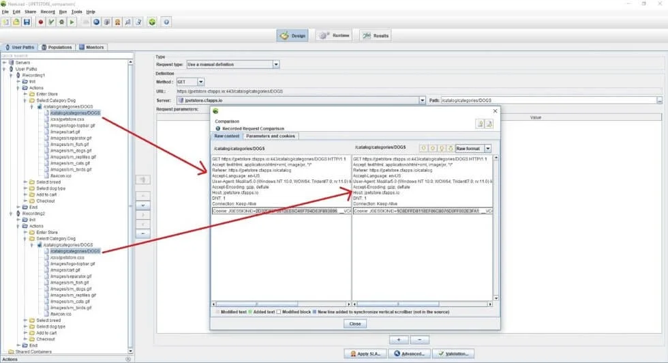
Task: Click the Advanced button
Action: click(410, 353)
